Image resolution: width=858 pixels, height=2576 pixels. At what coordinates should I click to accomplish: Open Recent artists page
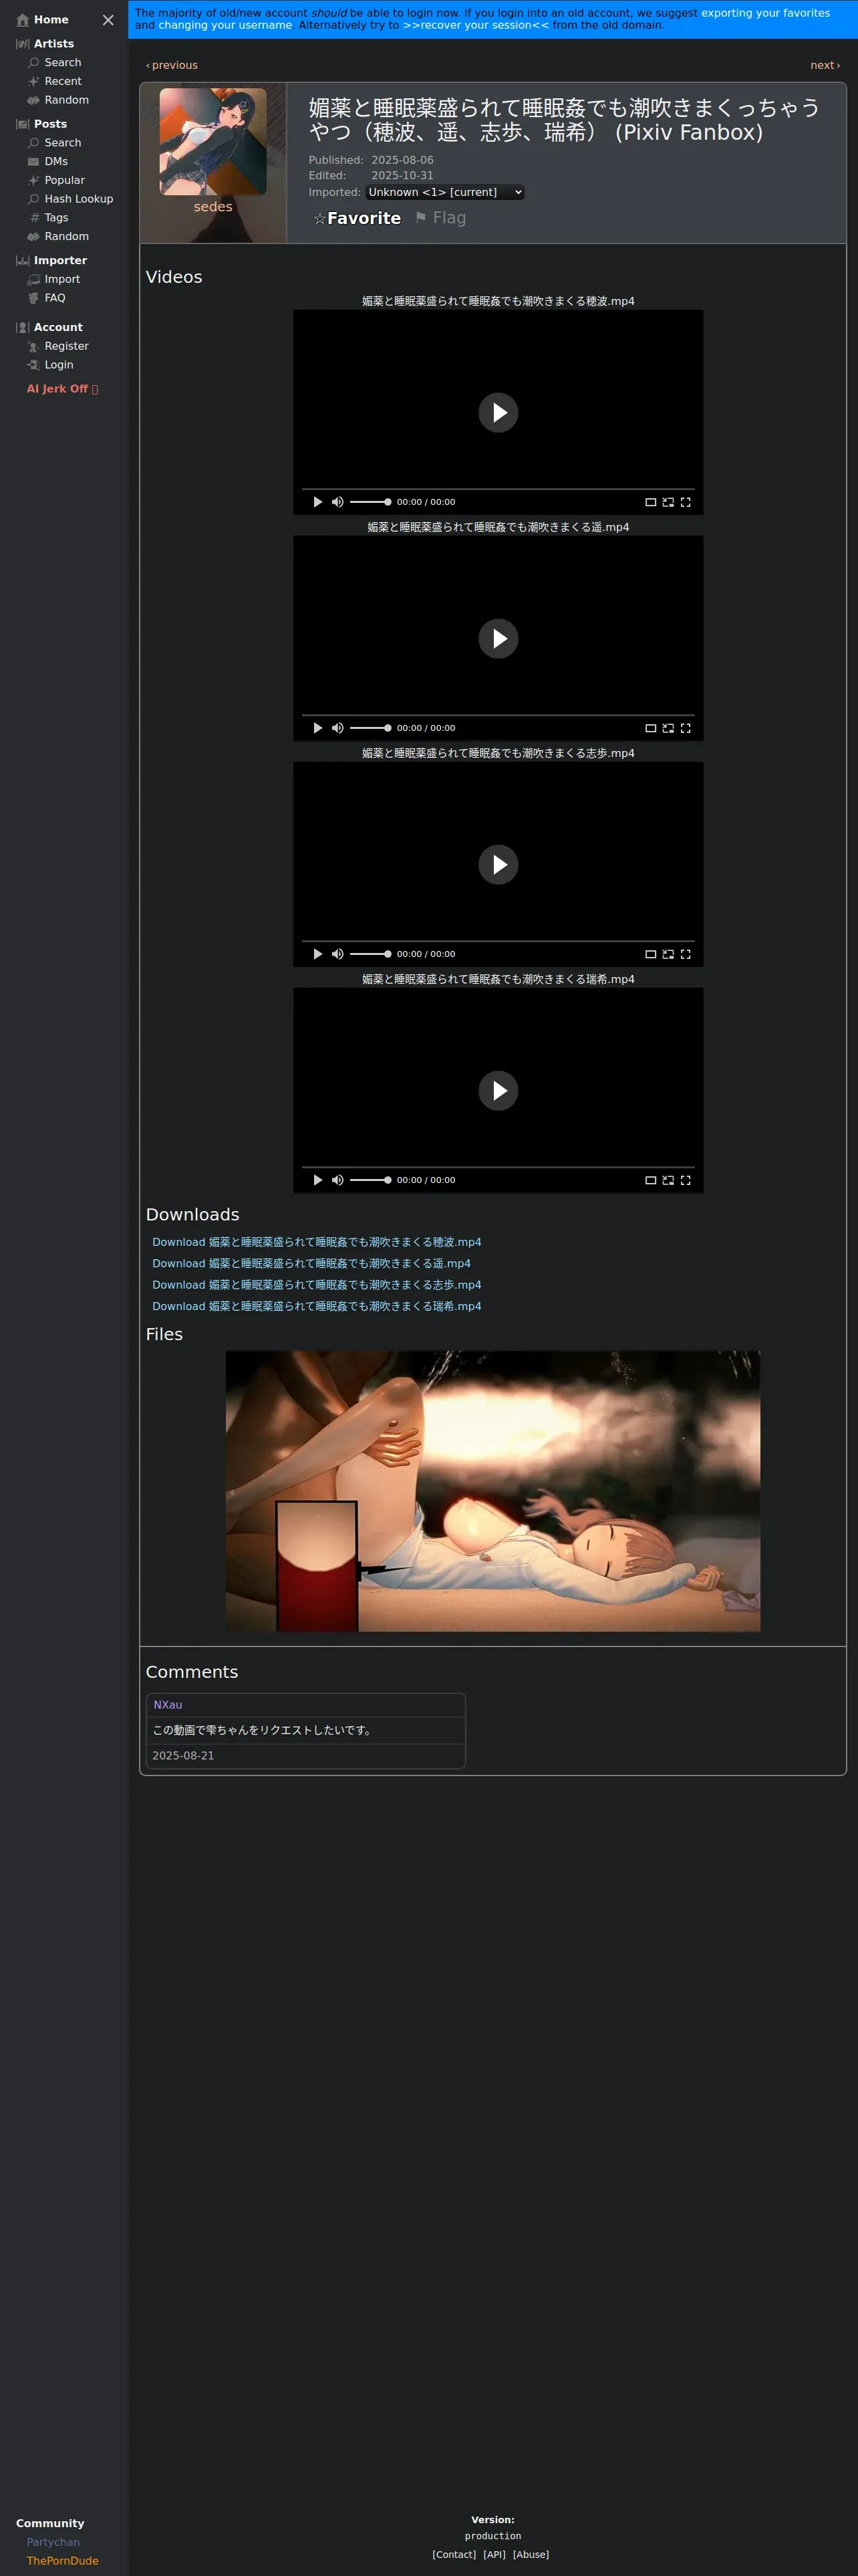click(x=55, y=81)
